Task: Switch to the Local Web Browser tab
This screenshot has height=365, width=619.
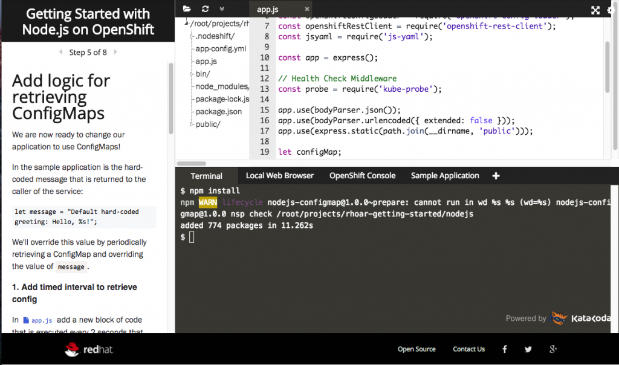Action: click(279, 176)
